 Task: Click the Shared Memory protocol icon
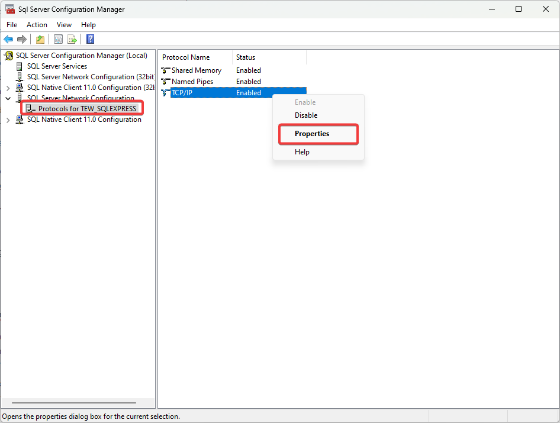[x=165, y=70]
